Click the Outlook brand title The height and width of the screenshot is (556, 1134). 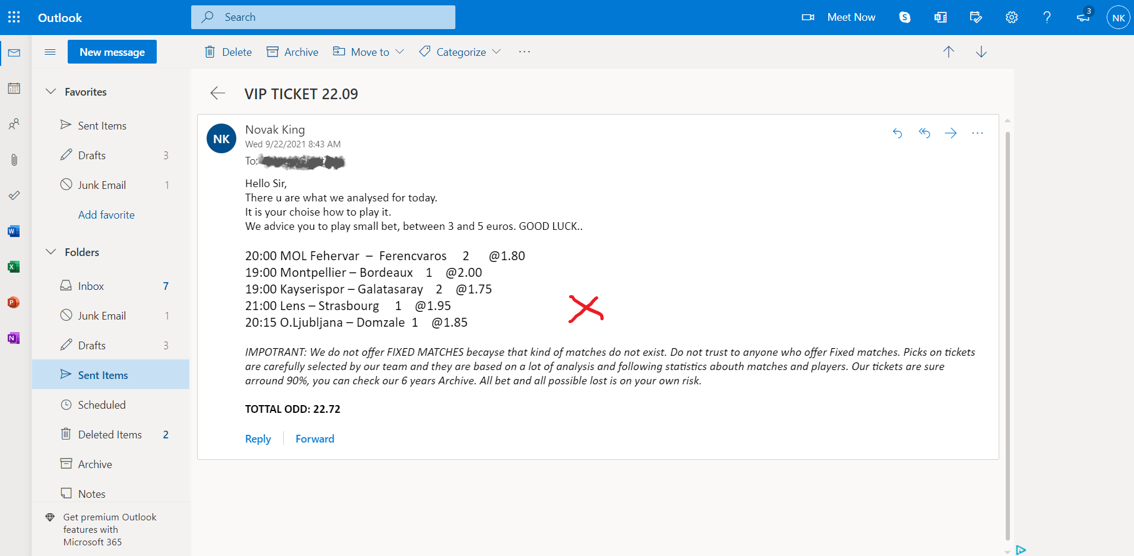(x=60, y=18)
